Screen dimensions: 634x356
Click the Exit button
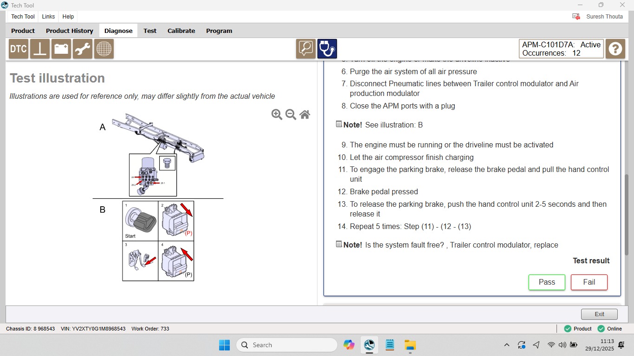coord(599,314)
